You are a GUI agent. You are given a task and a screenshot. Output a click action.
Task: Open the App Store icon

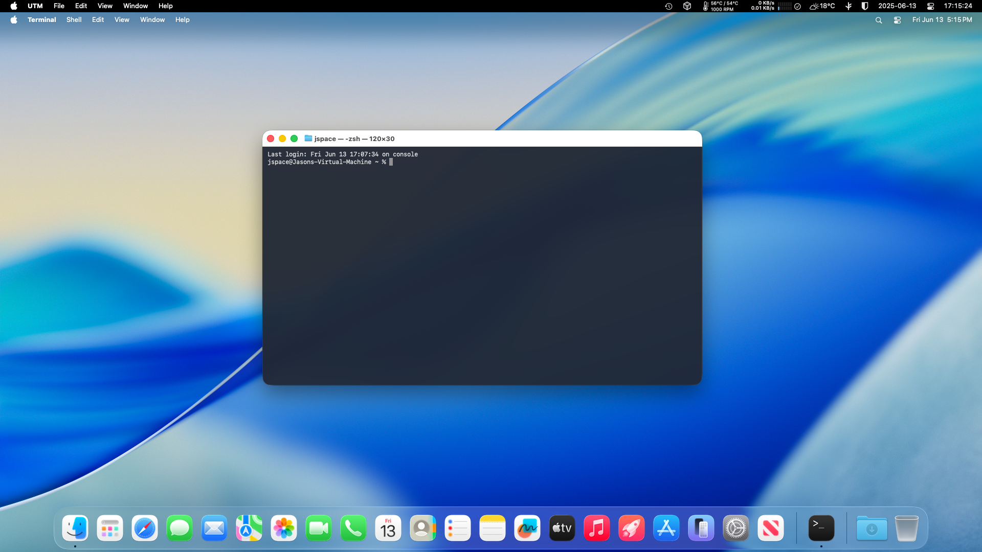(666, 528)
